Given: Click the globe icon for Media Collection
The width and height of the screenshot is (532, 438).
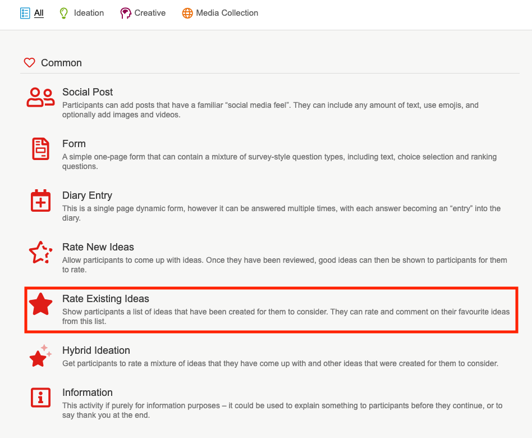Looking at the screenshot, I should point(187,13).
